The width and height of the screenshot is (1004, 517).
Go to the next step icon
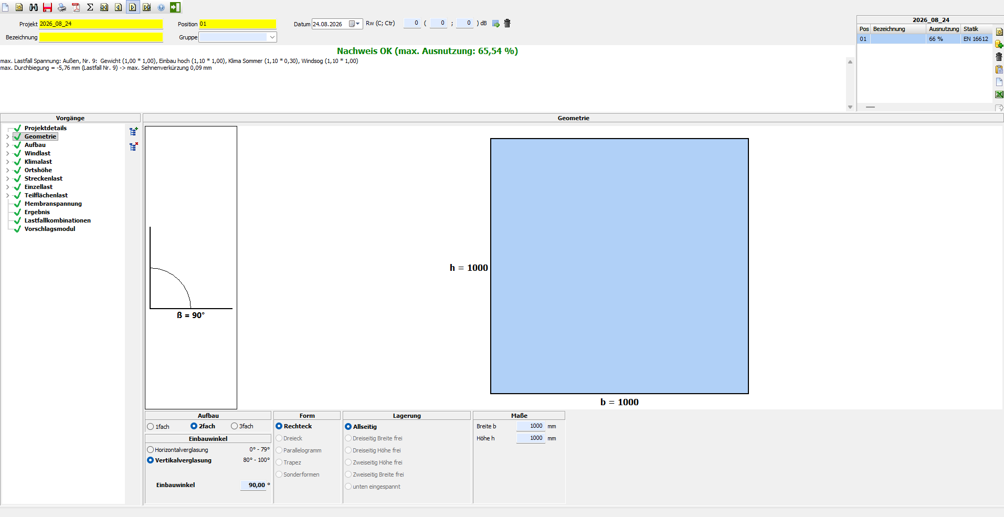tap(133, 7)
